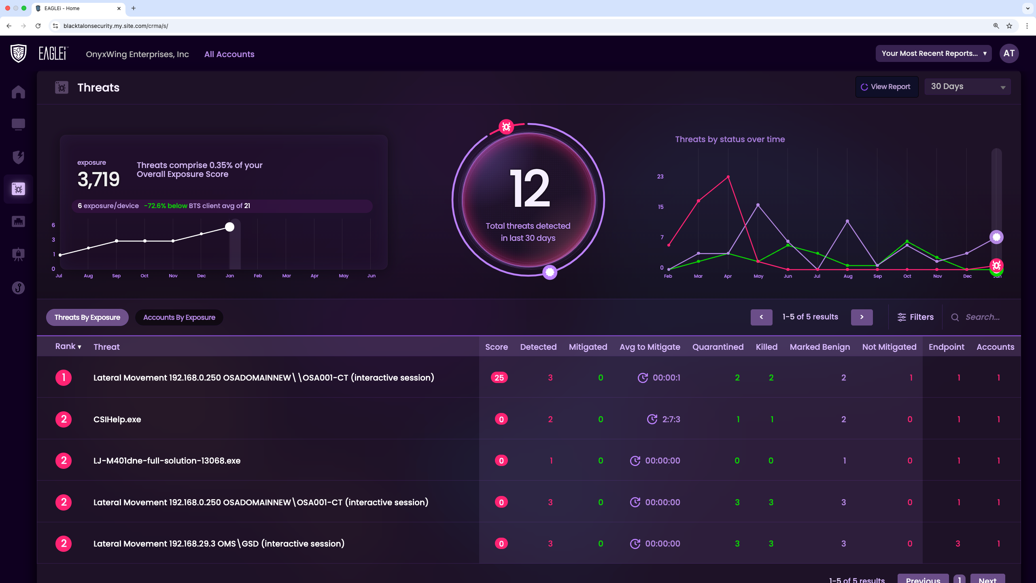Open the Home dashboard icon in sidebar
Screen dimensions: 1036x583
18,92
